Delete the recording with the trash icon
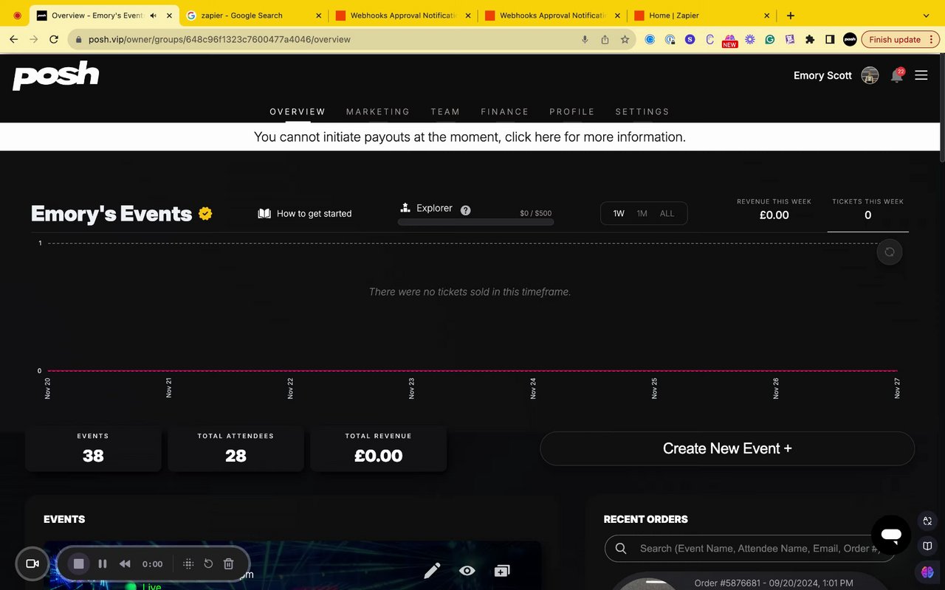This screenshot has height=590, width=945. click(x=229, y=563)
